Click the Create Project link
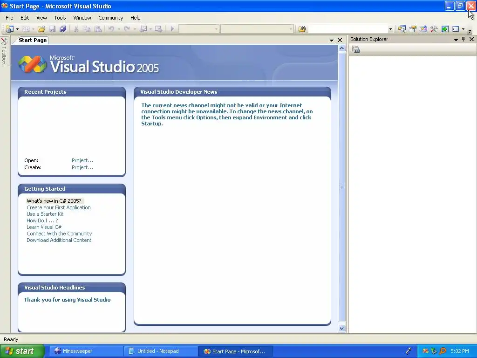The height and width of the screenshot is (358, 477). pyautogui.click(x=82, y=167)
